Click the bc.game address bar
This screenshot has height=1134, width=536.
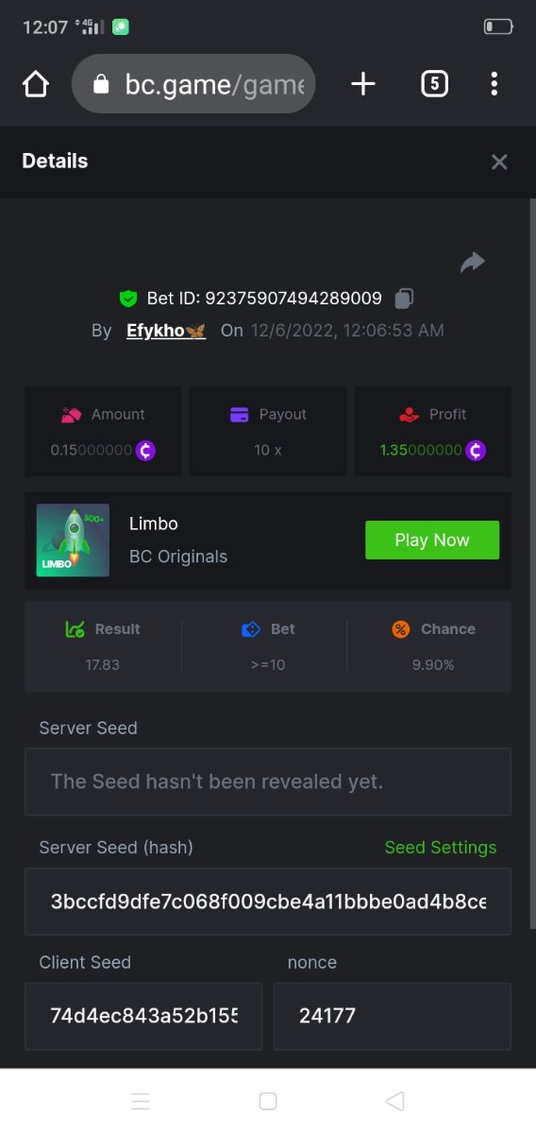pyautogui.click(x=193, y=85)
